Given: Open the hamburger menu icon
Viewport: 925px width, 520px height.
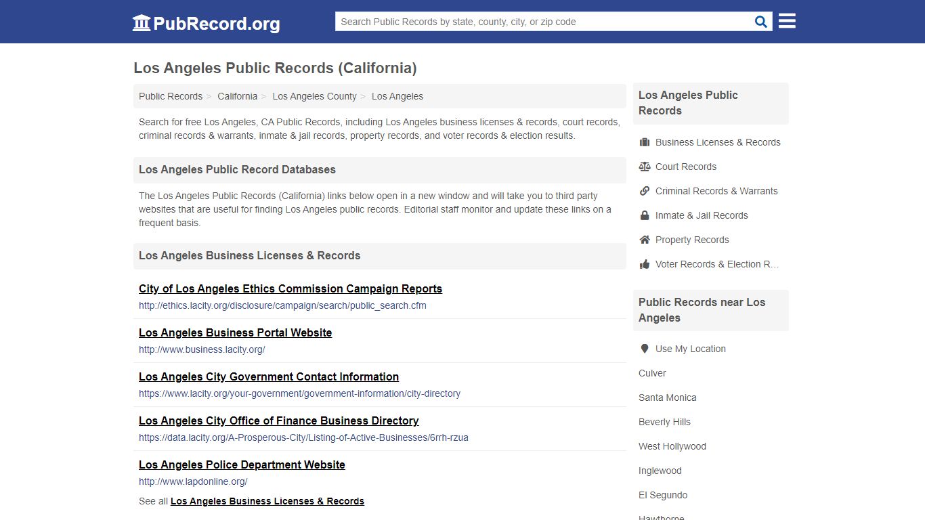Looking at the screenshot, I should 787,21.
